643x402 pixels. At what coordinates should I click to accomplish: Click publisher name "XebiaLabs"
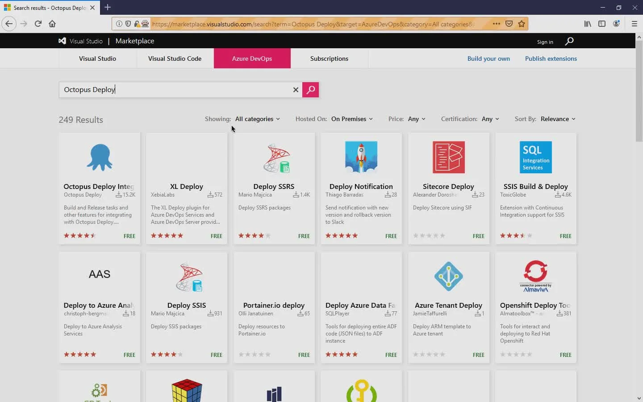point(163,195)
